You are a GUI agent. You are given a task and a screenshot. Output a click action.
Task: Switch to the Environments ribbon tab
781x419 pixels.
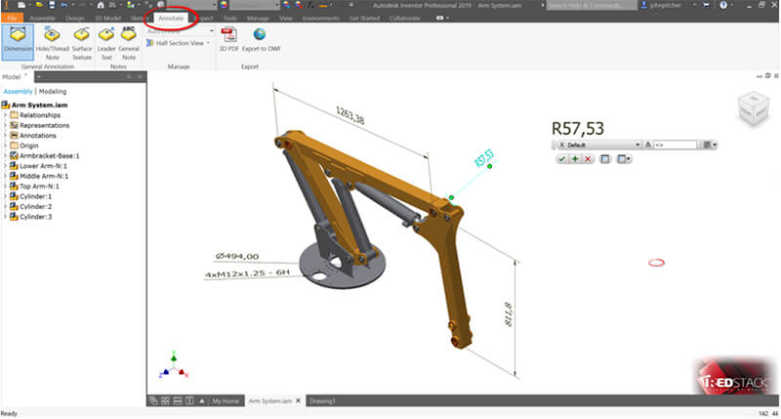[x=321, y=18]
